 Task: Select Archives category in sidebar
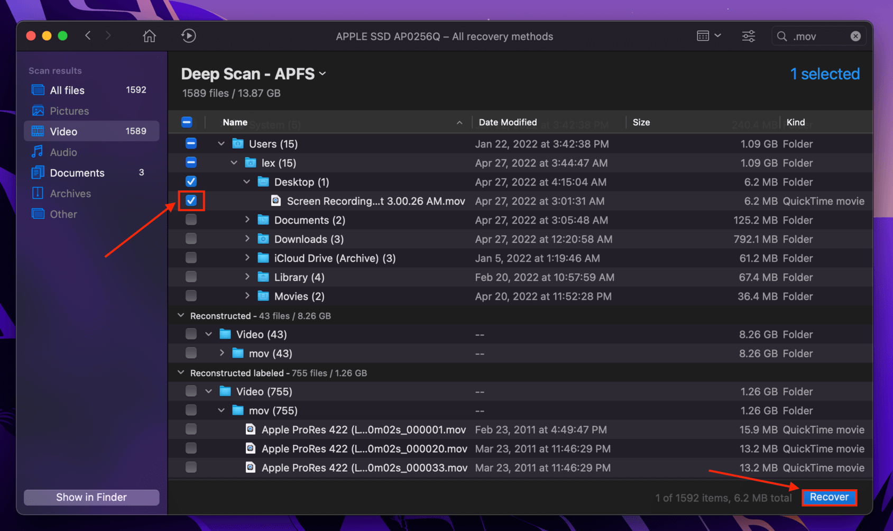tap(91, 194)
